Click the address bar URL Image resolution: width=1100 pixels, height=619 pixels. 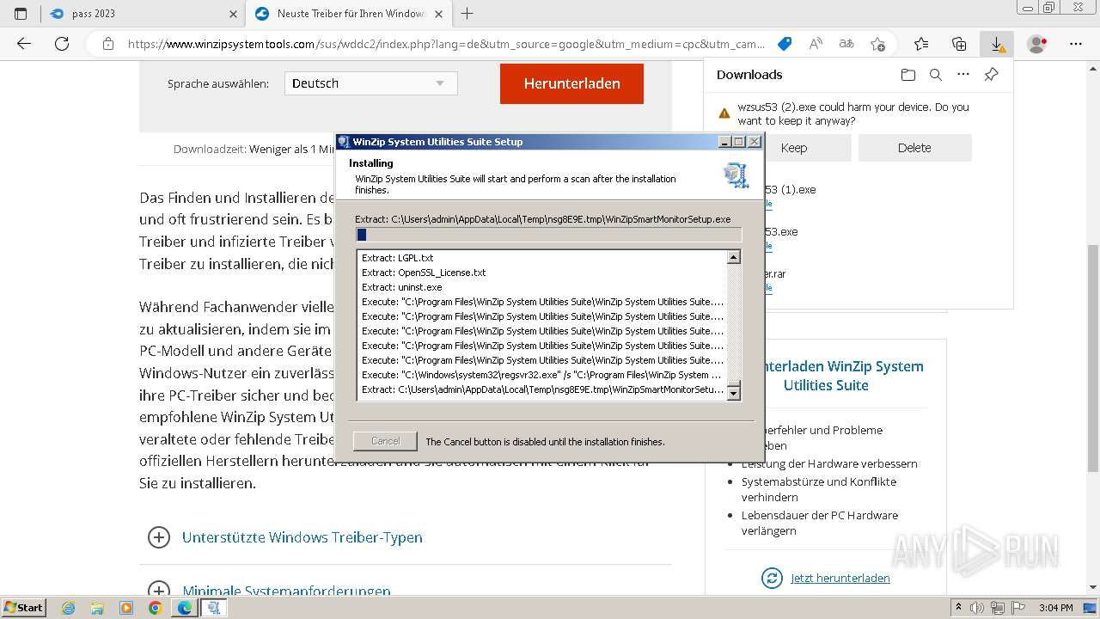445,44
